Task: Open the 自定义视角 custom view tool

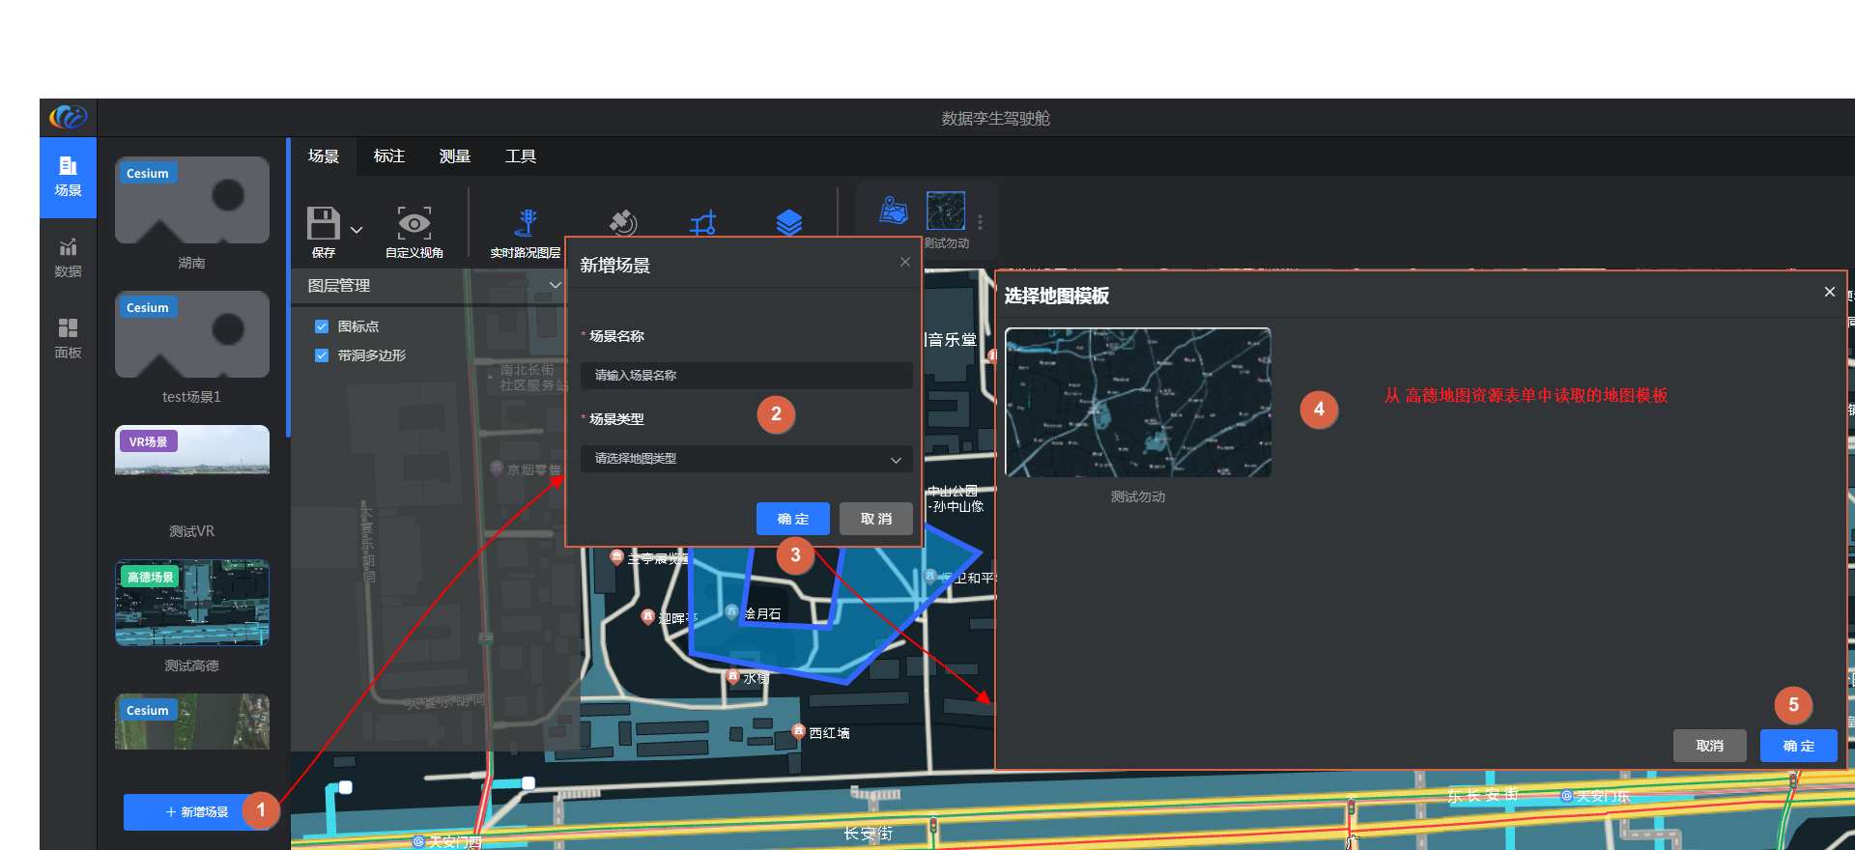Action: click(x=414, y=224)
